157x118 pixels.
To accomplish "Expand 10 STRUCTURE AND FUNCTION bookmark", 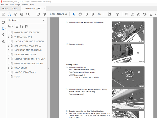I will [x=9, y=41].
